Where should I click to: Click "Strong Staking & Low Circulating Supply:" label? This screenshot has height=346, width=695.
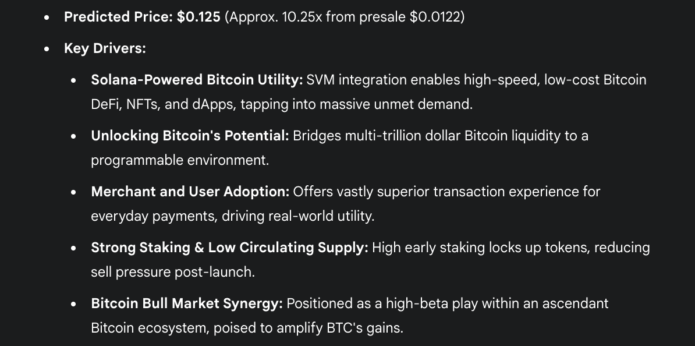[x=229, y=248]
